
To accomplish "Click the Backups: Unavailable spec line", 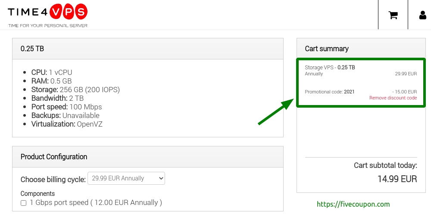I will pos(66,115).
